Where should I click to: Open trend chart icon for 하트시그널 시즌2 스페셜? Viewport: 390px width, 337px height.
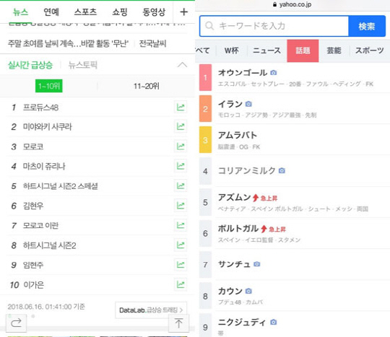coord(181,185)
